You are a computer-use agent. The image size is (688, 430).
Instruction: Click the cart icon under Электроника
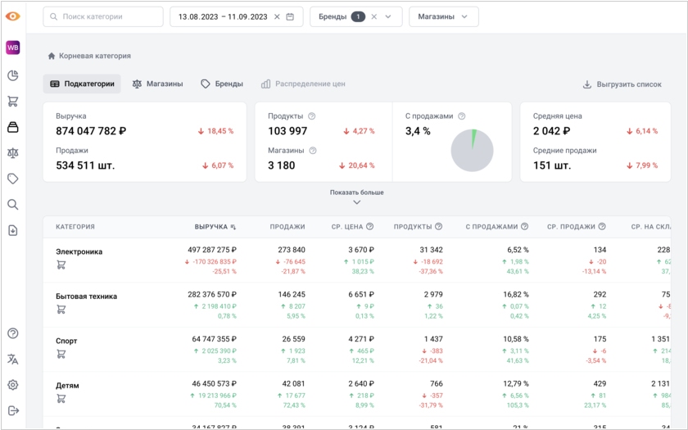(x=61, y=265)
